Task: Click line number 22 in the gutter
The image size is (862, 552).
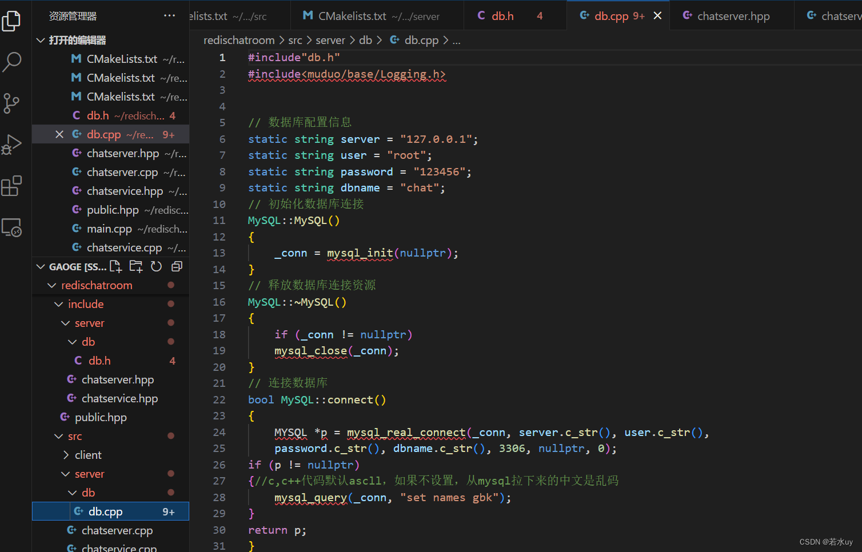Action: click(x=219, y=399)
